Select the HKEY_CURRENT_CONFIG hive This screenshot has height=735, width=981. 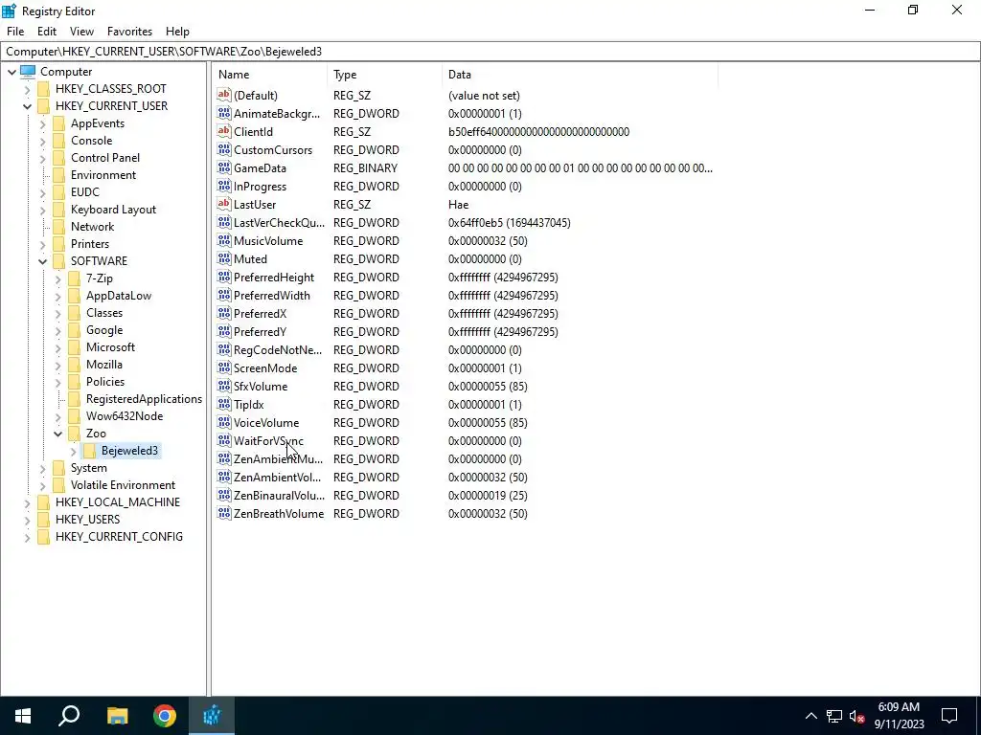coord(119,537)
